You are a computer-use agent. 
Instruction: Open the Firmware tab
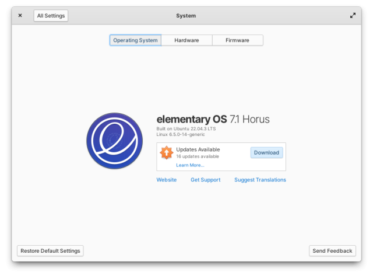(237, 40)
